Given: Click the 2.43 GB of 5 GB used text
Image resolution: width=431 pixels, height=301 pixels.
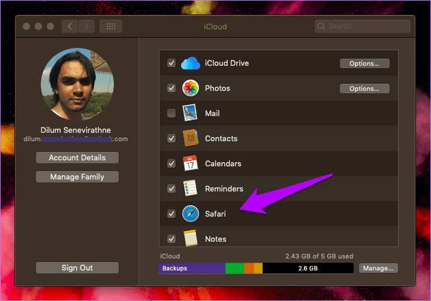Looking at the screenshot, I should [x=319, y=256].
